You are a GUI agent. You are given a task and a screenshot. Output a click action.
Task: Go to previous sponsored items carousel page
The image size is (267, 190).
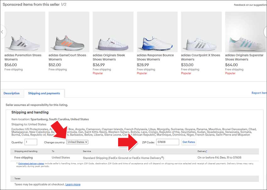click(3, 32)
